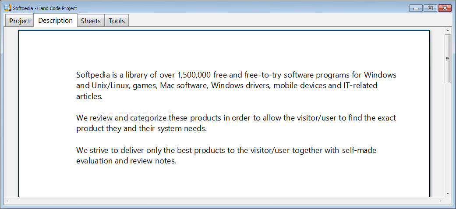The height and width of the screenshot is (209, 456).
Task: Click the vertical scrollbar down arrow
Action: 448,193
